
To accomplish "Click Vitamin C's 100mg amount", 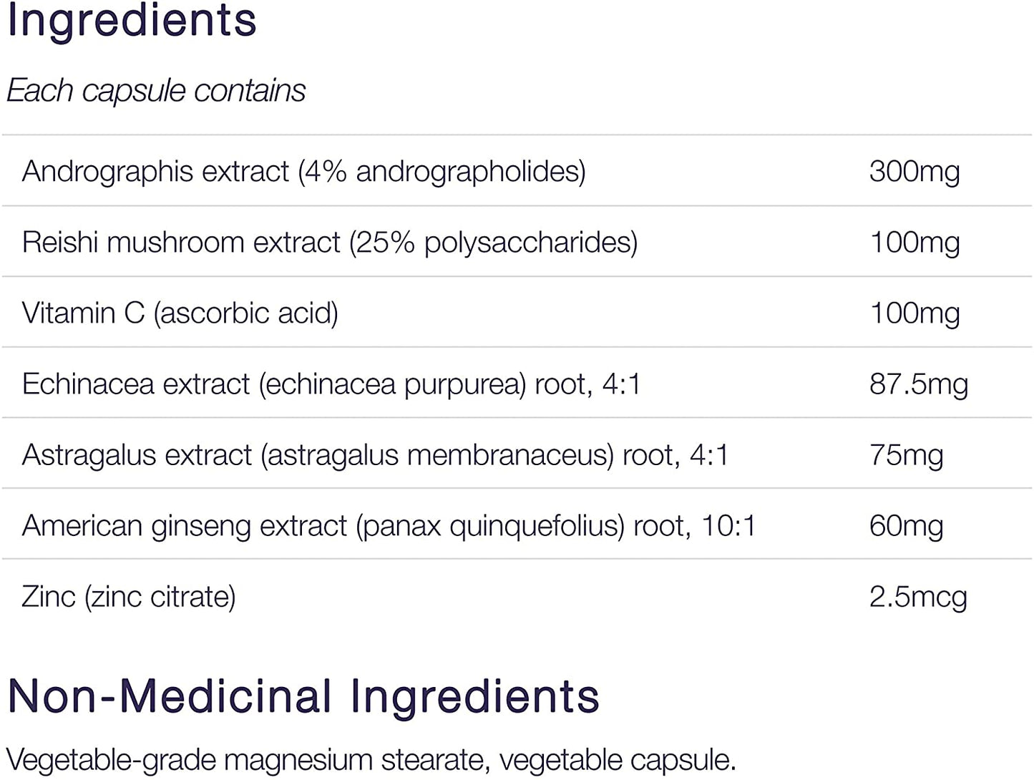I will coord(914,313).
